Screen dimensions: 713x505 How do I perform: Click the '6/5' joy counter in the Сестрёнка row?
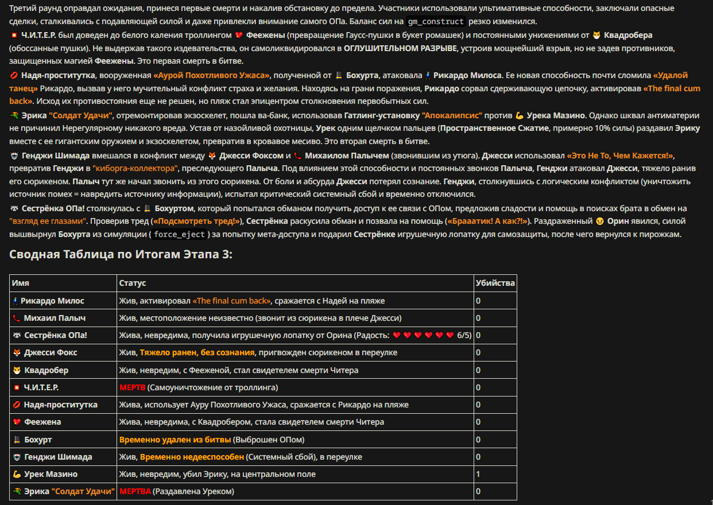(x=464, y=335)
